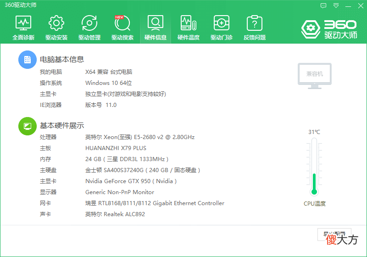The height and width of the screenshot is (257, 367).
Task: Select the Nvidia GeForce GTX 950 text
Action: pos(131,181)
